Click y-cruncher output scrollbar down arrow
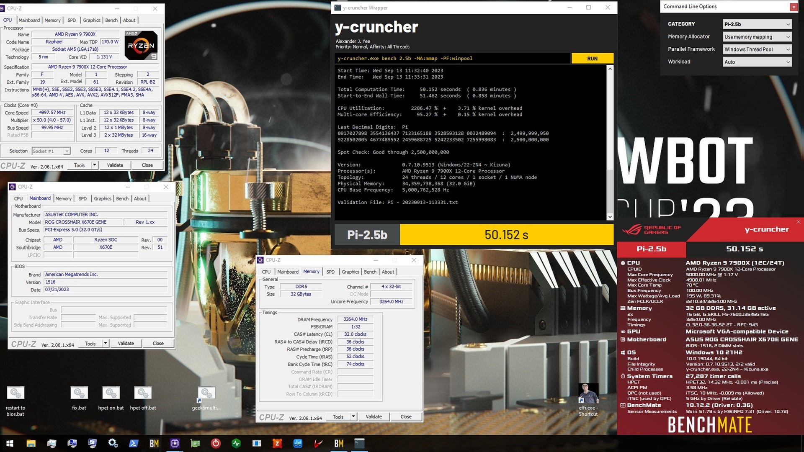804x452 pixels. [x=610, y=217]
